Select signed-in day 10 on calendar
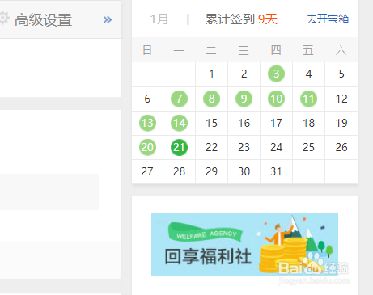The width and height of the screenshot is (373, 295). 276,99
